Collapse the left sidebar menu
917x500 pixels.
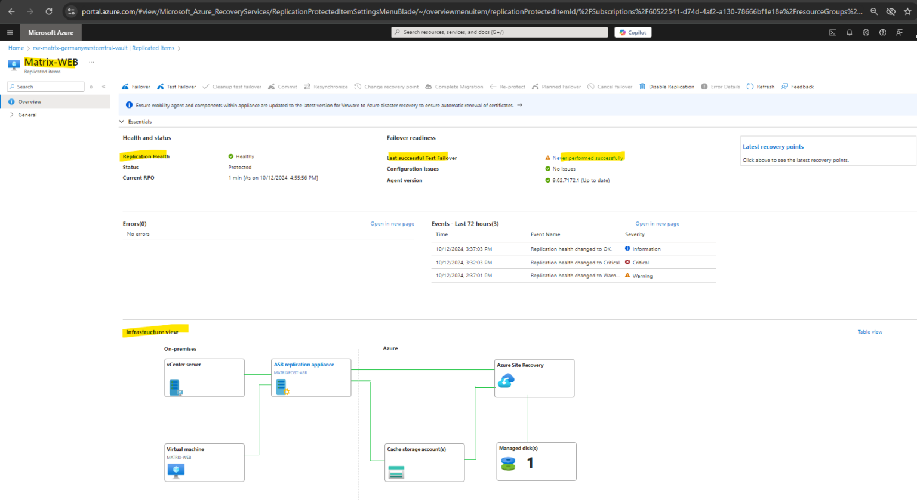103,87
